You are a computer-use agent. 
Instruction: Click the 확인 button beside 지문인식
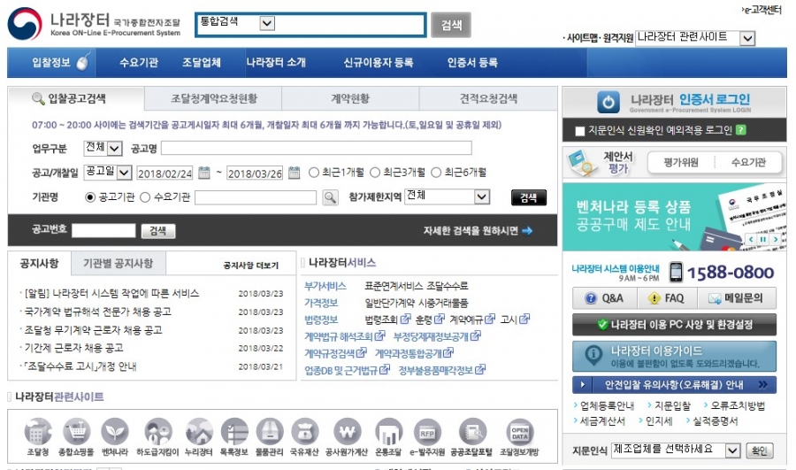pos(760,451)
